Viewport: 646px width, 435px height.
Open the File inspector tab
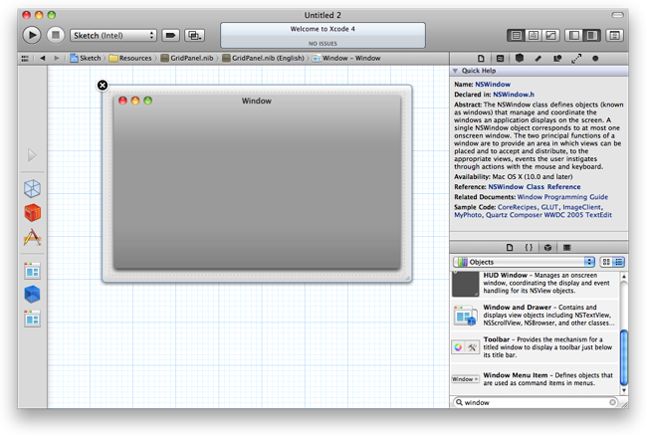coord(481,59)
